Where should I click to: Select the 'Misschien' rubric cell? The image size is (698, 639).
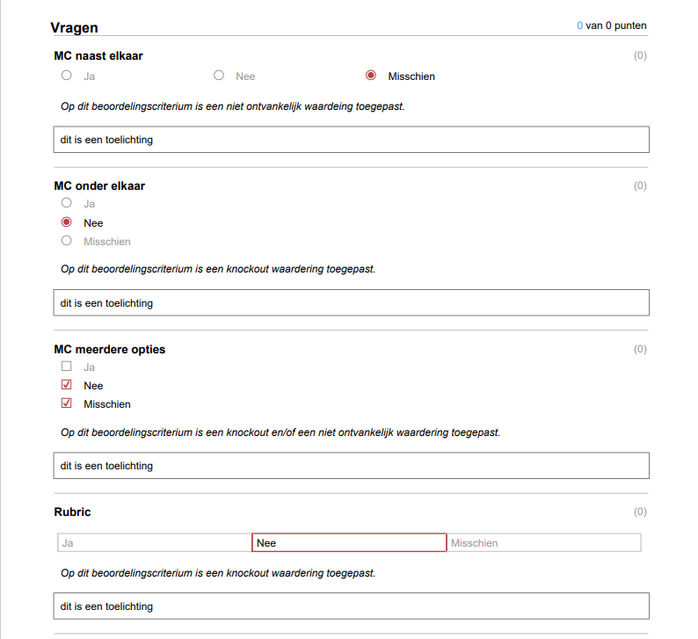click(x=543, y=542)
